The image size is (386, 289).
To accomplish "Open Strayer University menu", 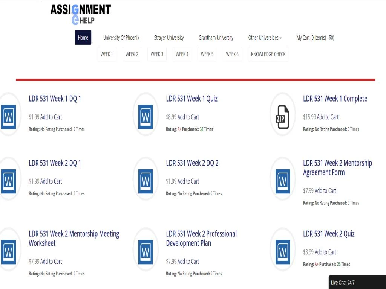I will coord(169,38).
